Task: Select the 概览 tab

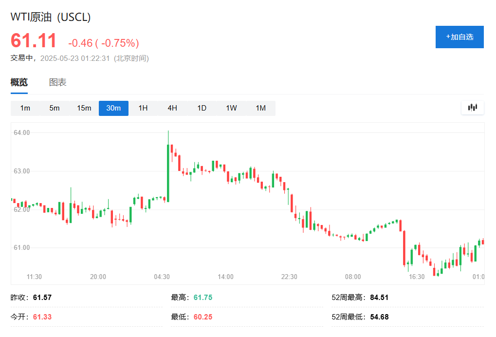Action: point(19,82)
